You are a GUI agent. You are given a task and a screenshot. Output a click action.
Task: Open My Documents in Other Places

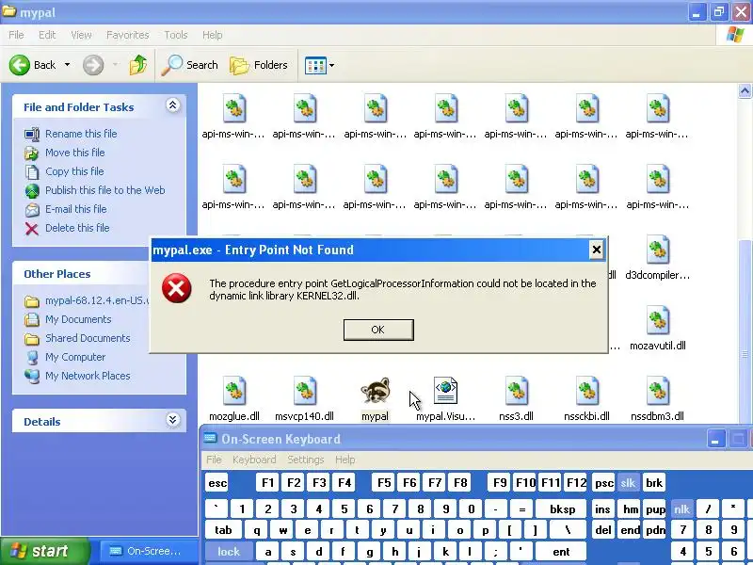point(78,319)
